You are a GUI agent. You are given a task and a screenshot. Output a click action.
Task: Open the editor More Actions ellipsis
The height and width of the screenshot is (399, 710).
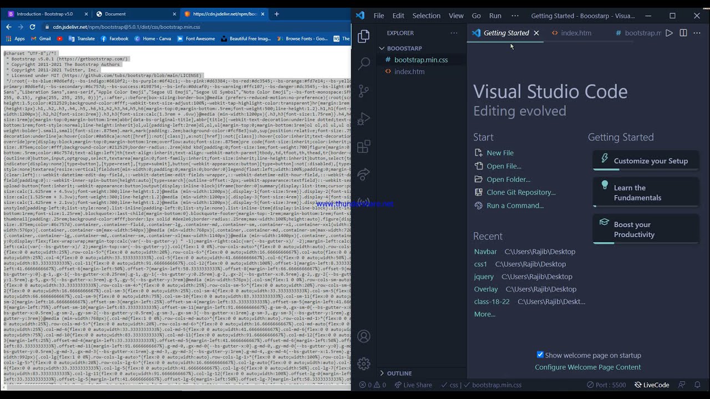697,33
